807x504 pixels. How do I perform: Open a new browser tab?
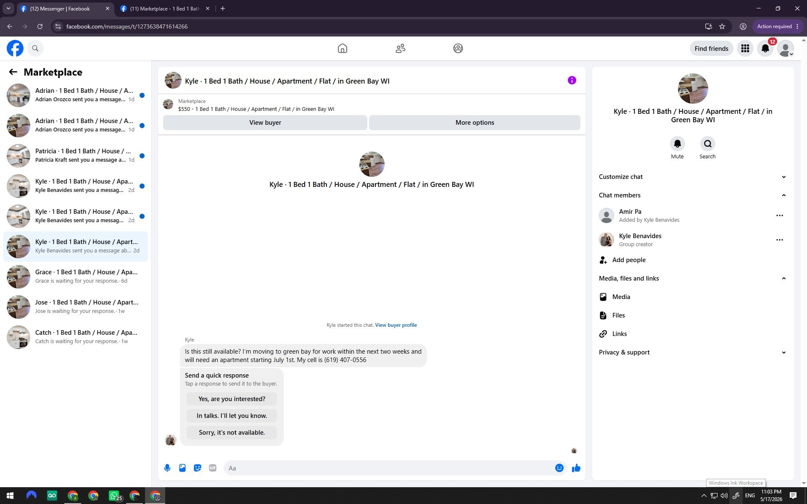pyautogui.click(x=223, y=8)
